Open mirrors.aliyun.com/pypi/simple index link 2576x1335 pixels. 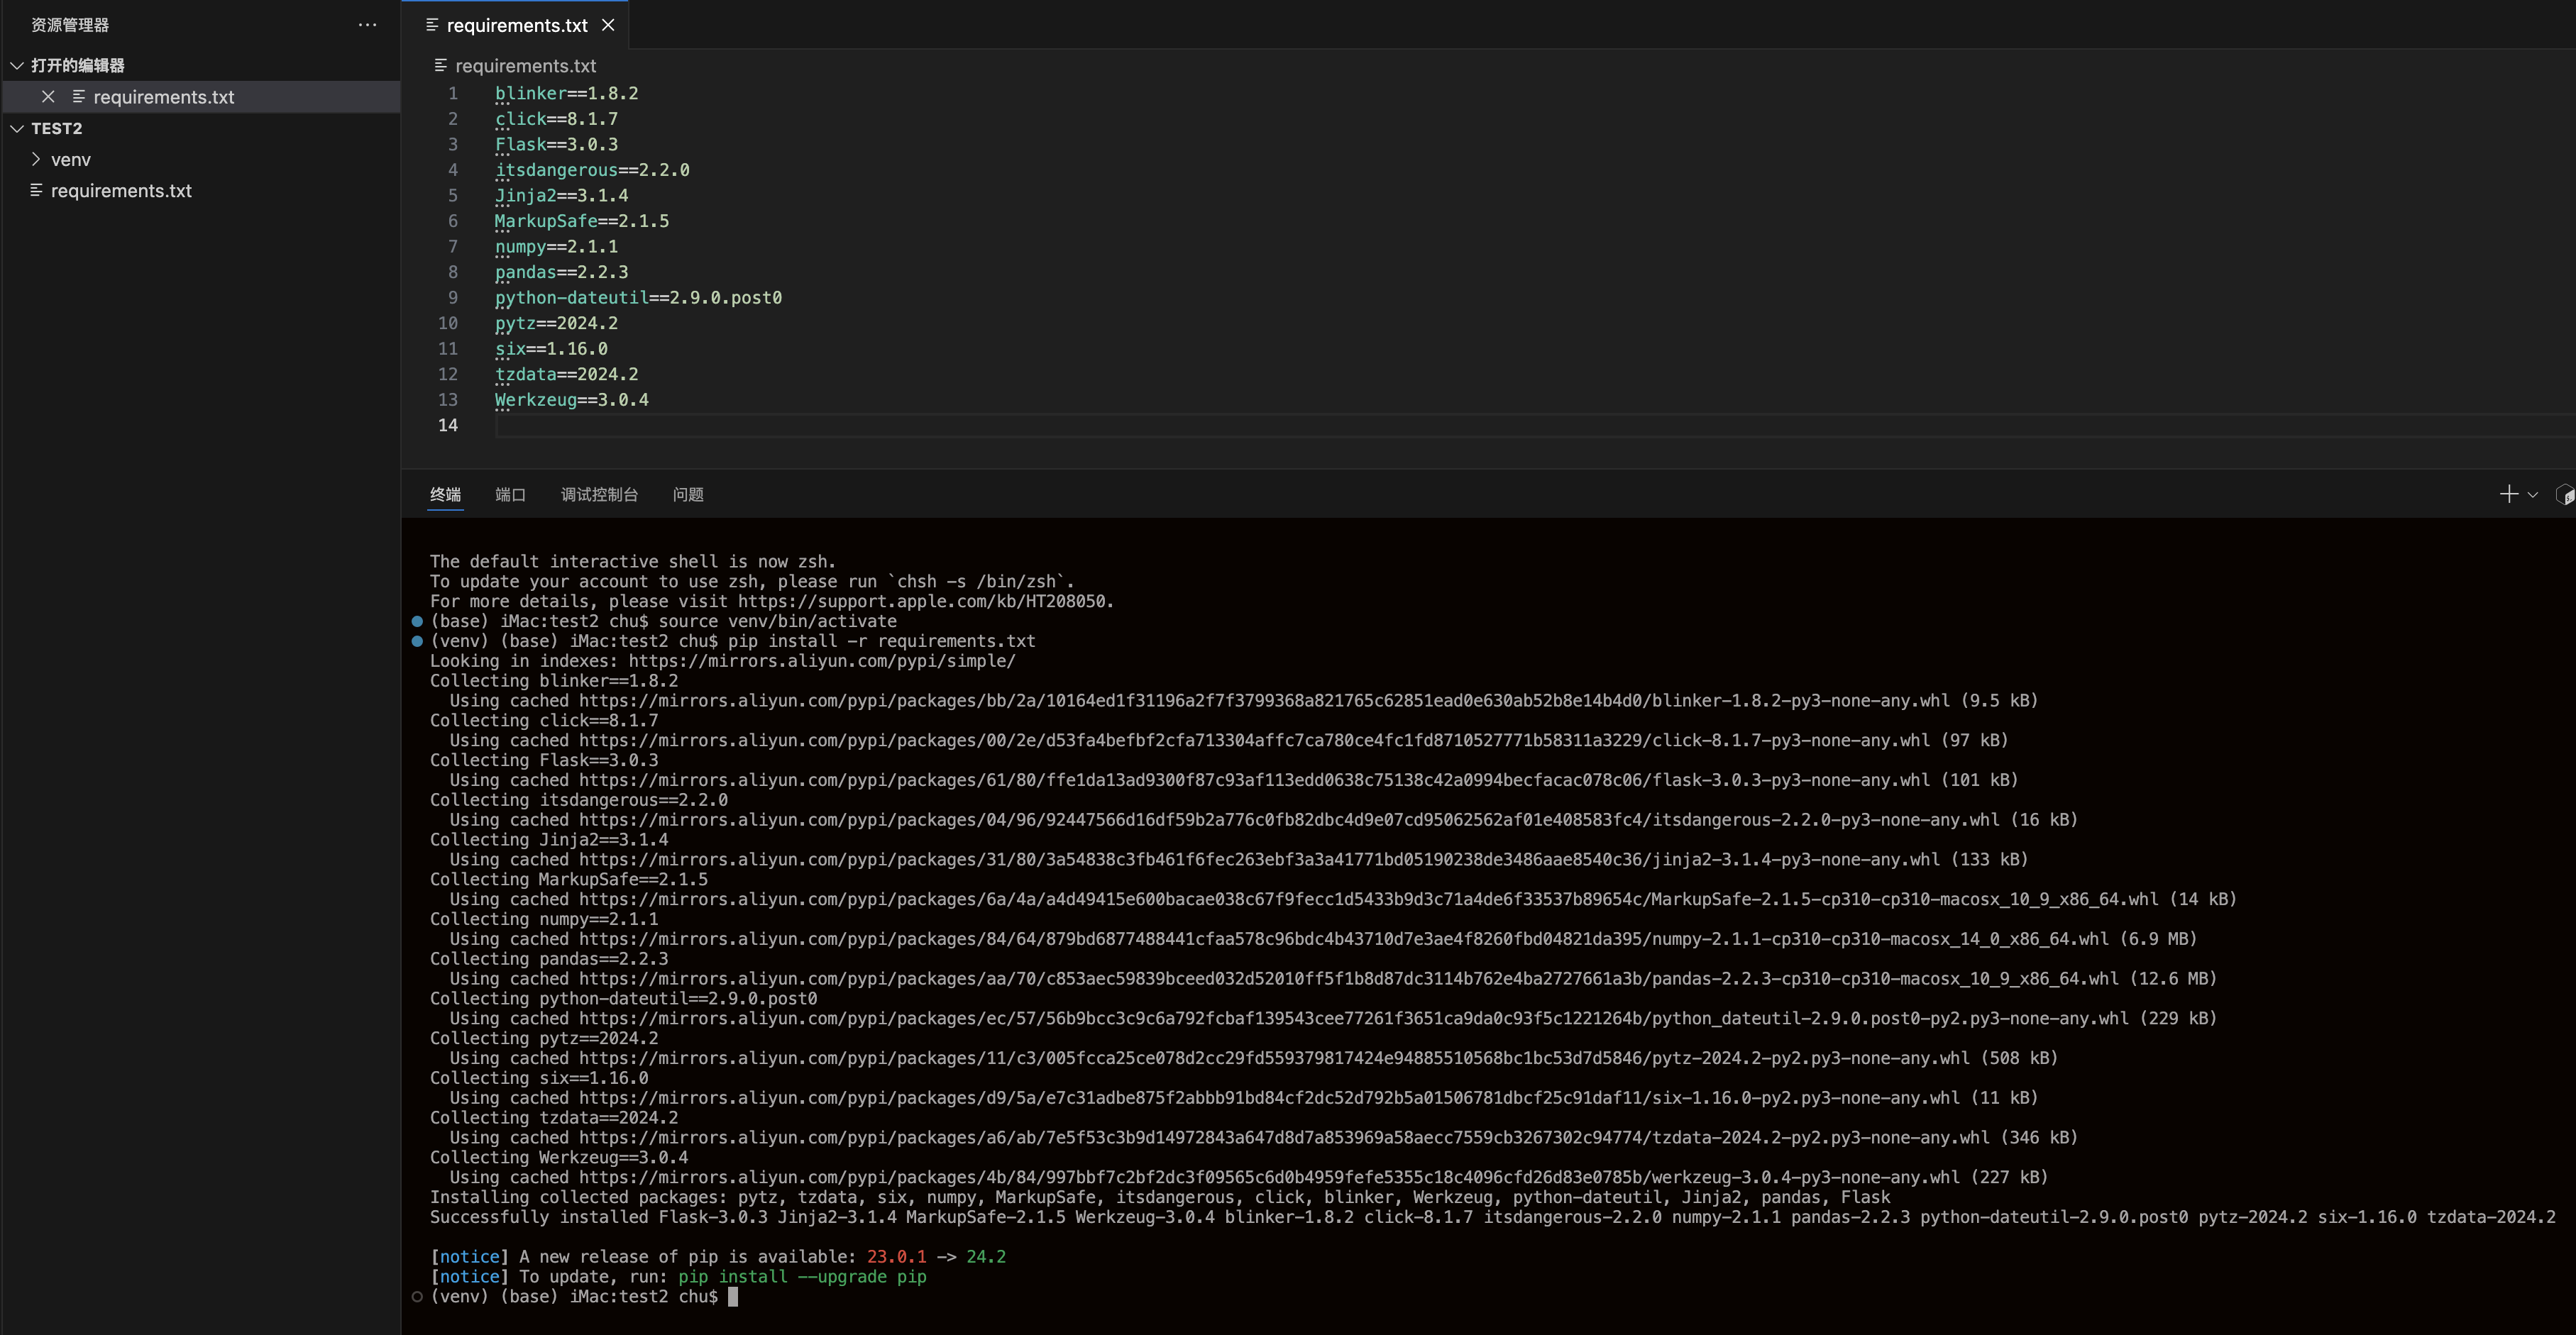tap(821, 662)
